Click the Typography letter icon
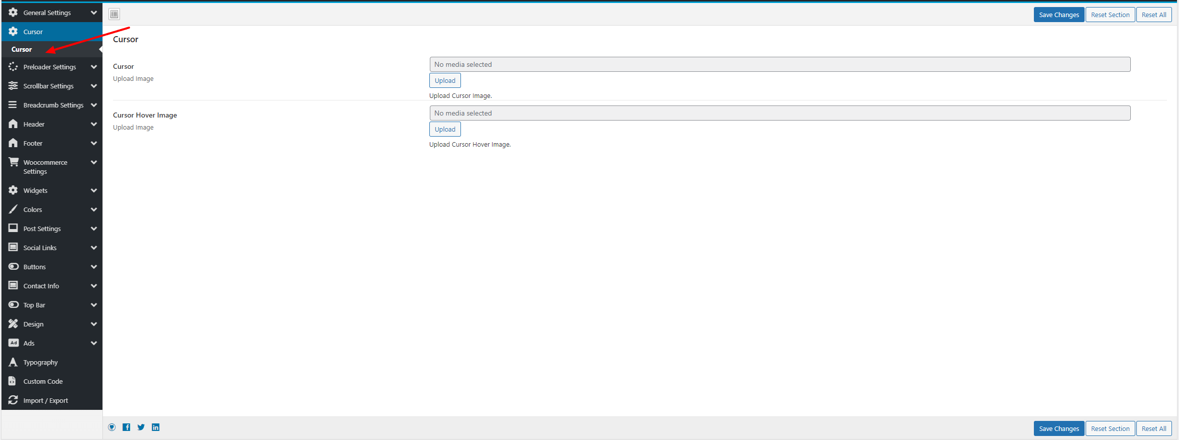This screenshot has height=440, width=1179. pos(13,362)
